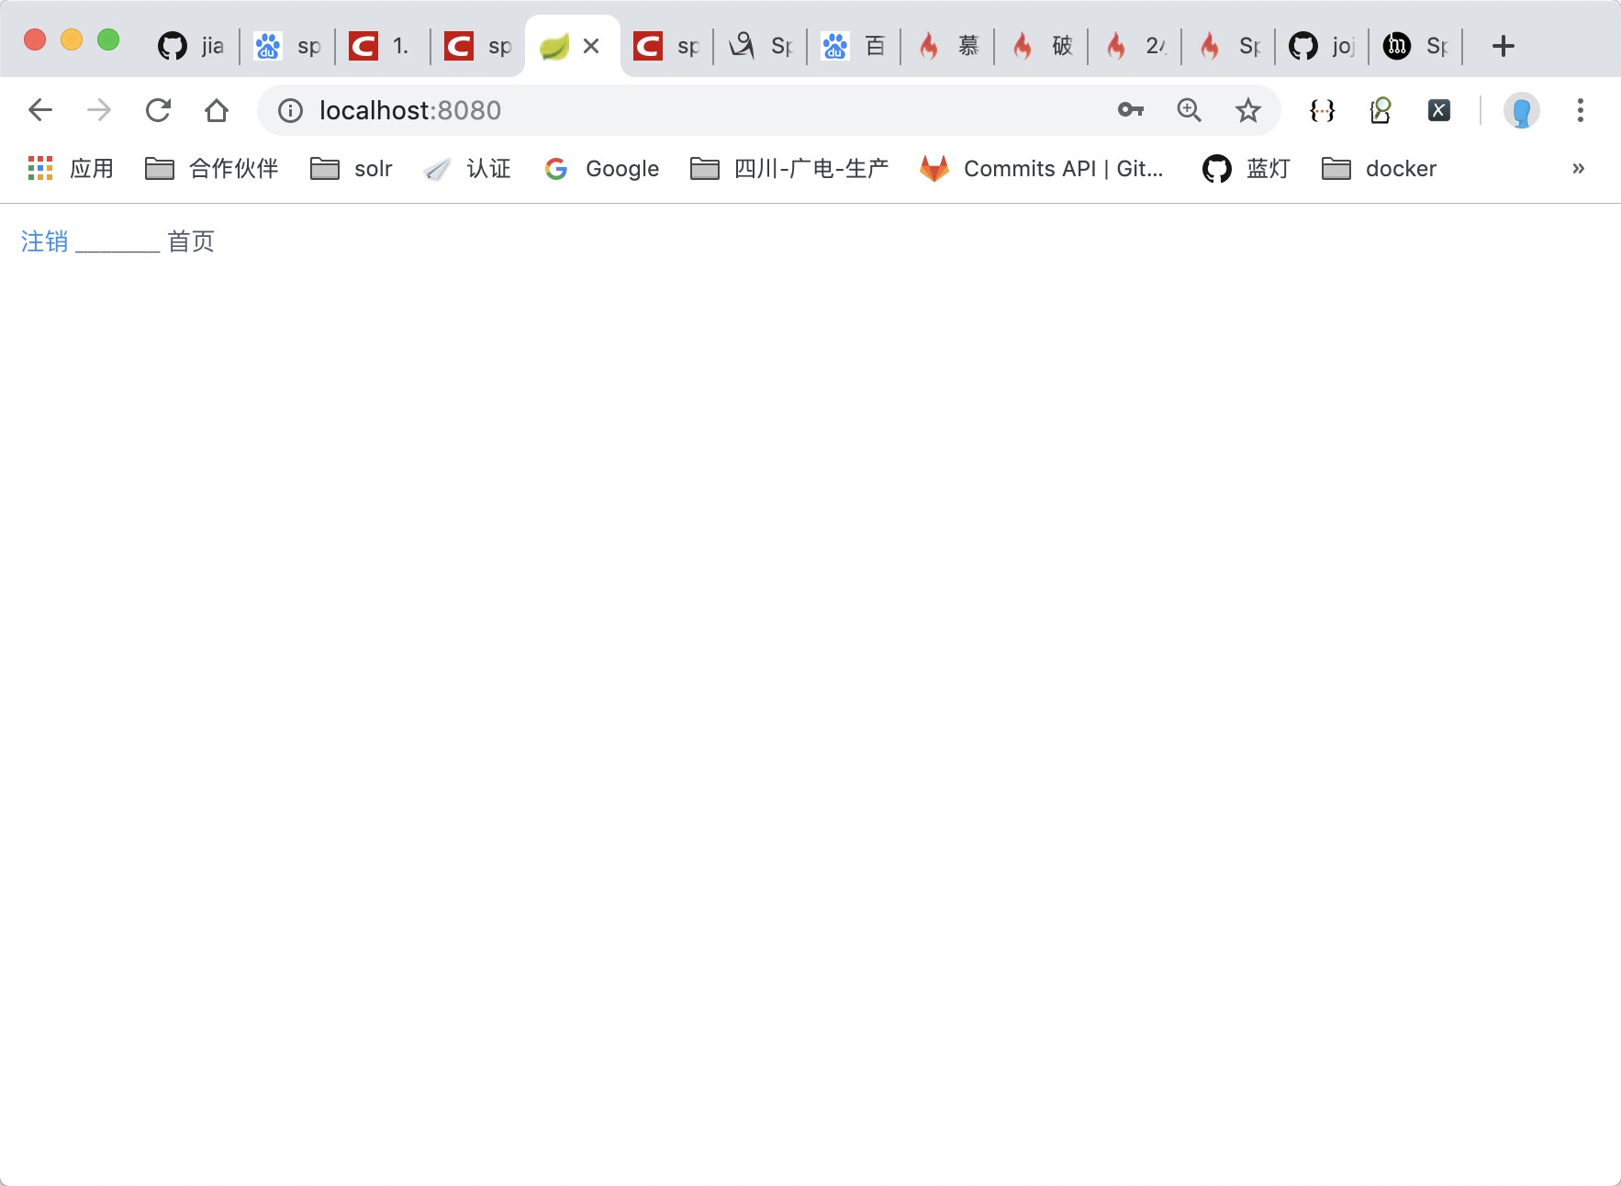
Task: Open the Commits API | Git... bookmark
Action: coord(1042,169)
